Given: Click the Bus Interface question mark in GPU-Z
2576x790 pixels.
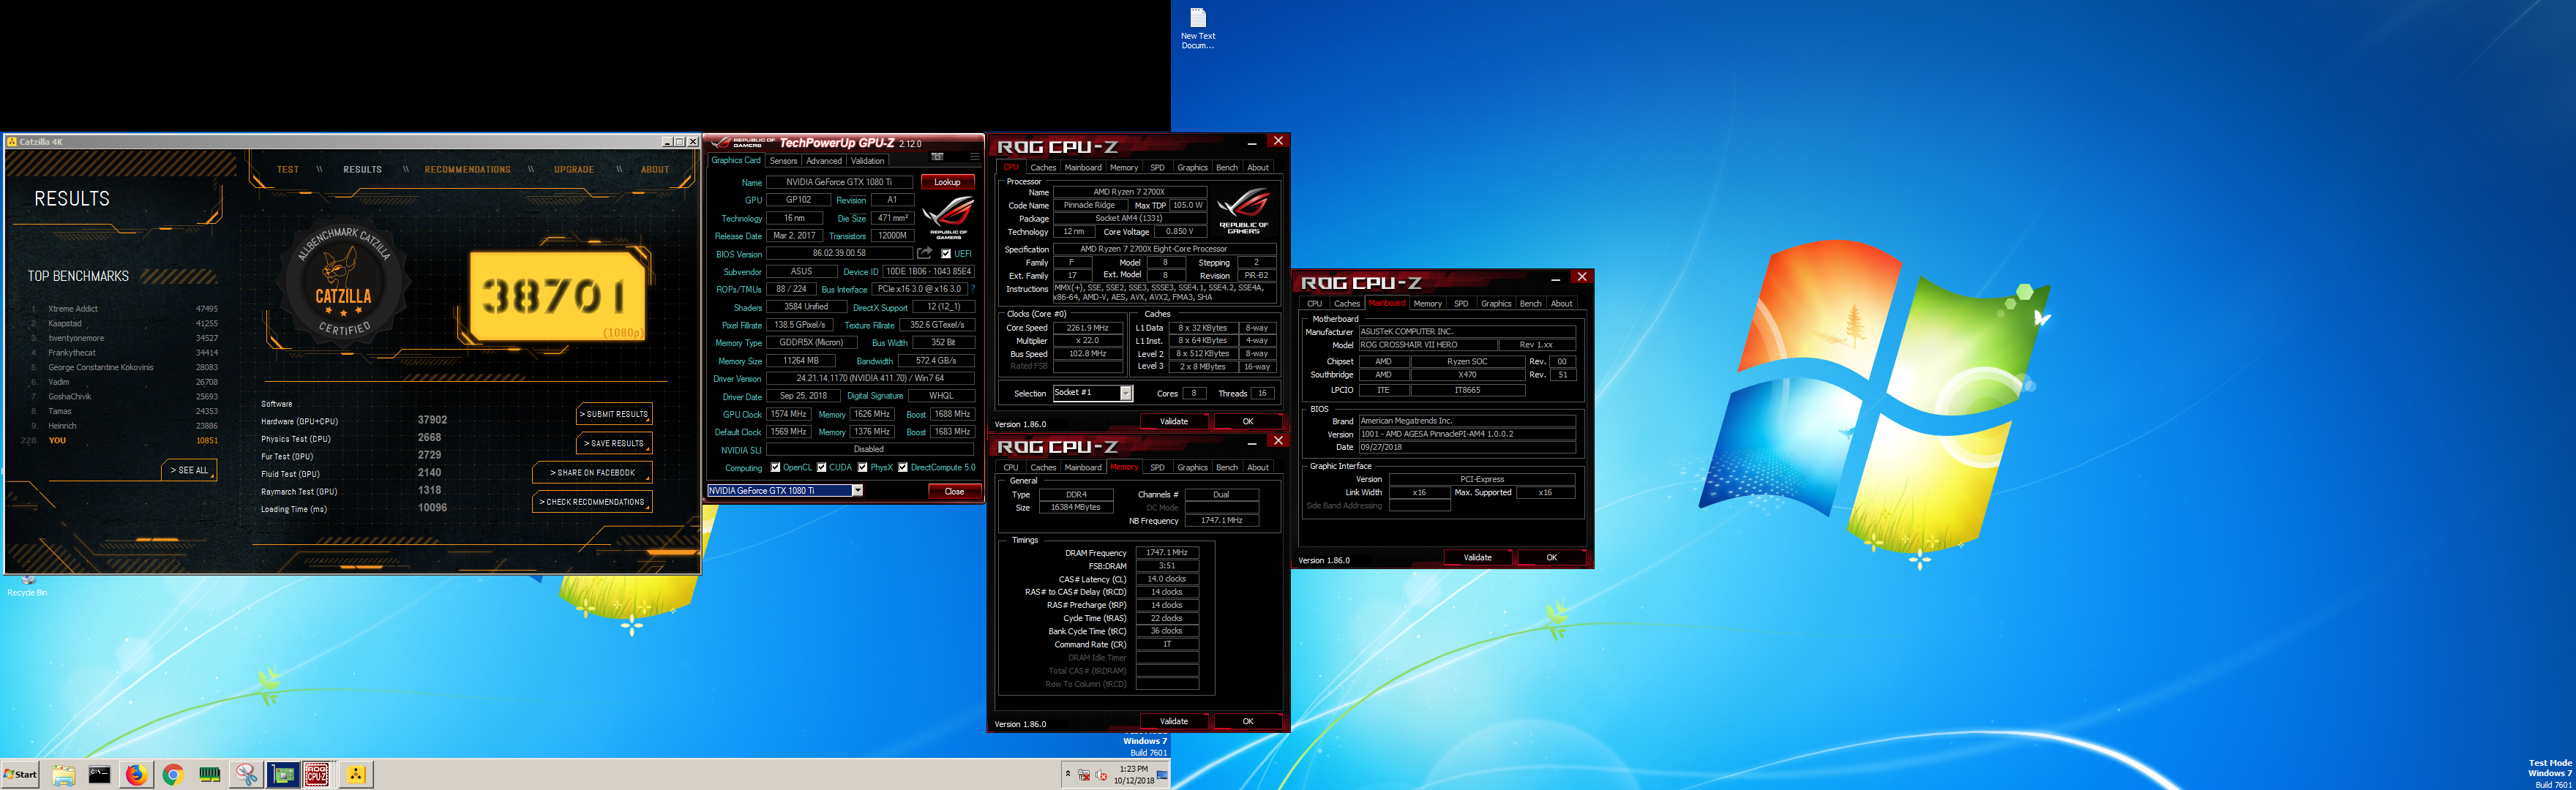Looking at the screenshot, I should [972, 289].
